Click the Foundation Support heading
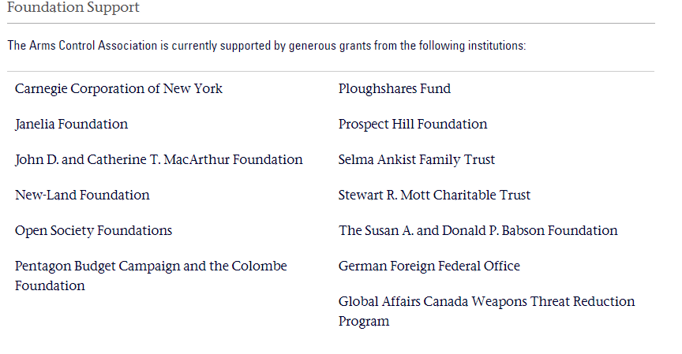The image size is (682, 354). (73, 7)
